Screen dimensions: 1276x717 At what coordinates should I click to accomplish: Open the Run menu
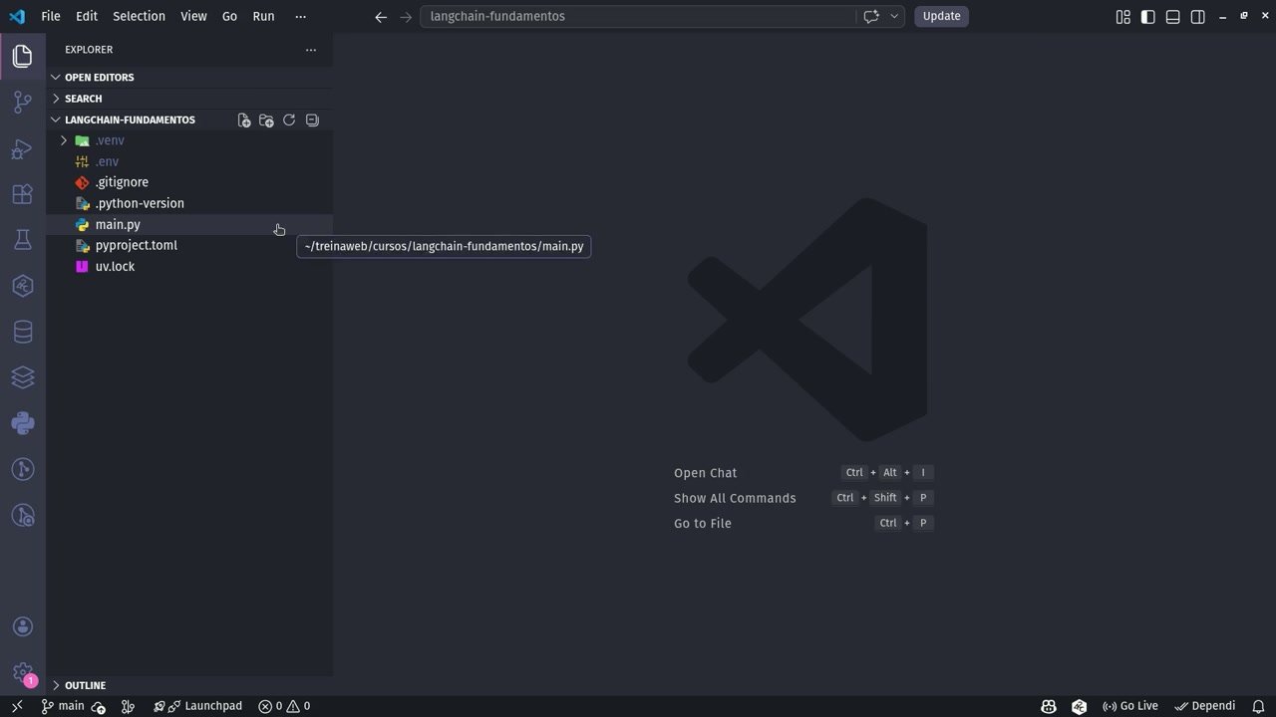[263, 16]
